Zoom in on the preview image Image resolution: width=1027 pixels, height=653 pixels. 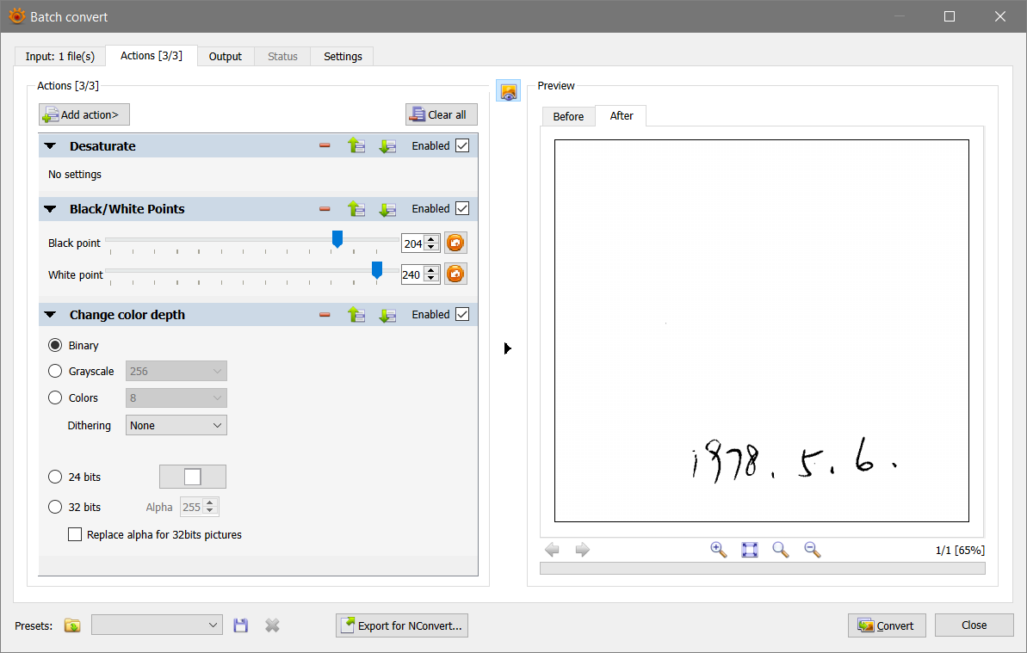tap(718, 550)
